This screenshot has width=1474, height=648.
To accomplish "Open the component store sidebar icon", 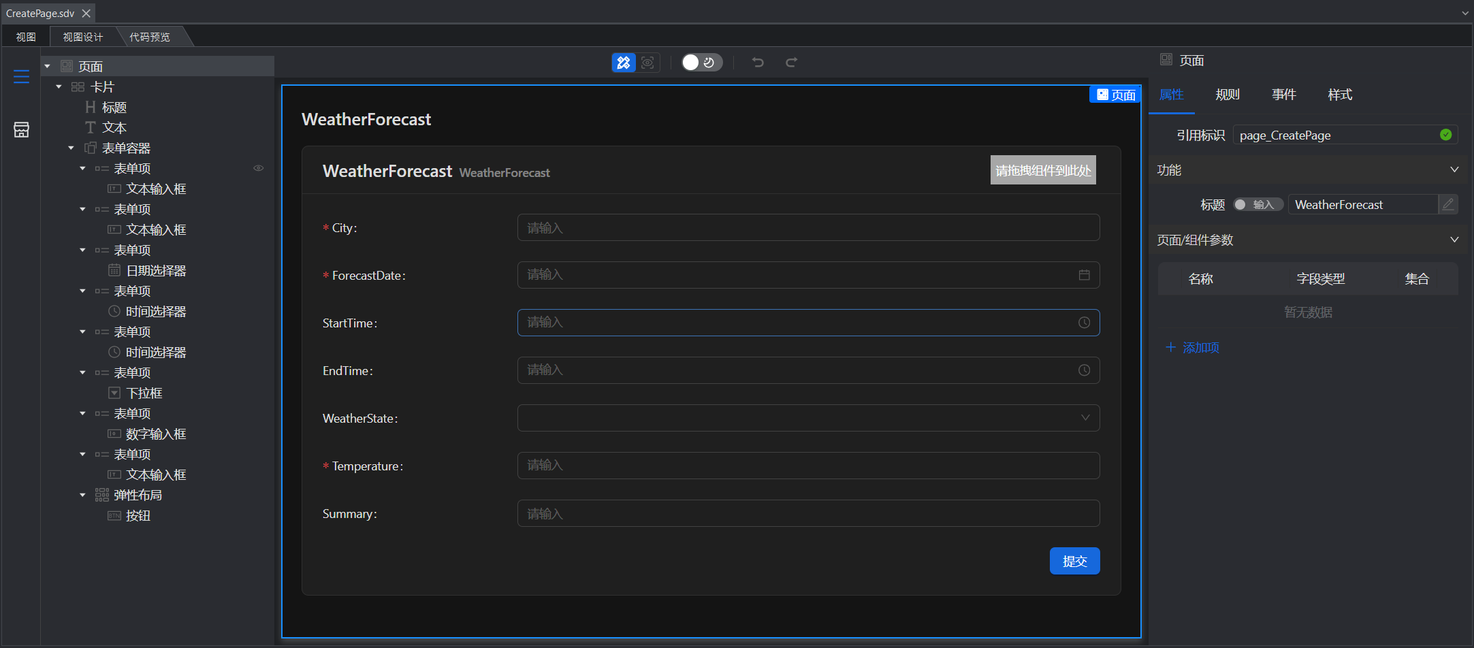I will click(x=21, y=129).
